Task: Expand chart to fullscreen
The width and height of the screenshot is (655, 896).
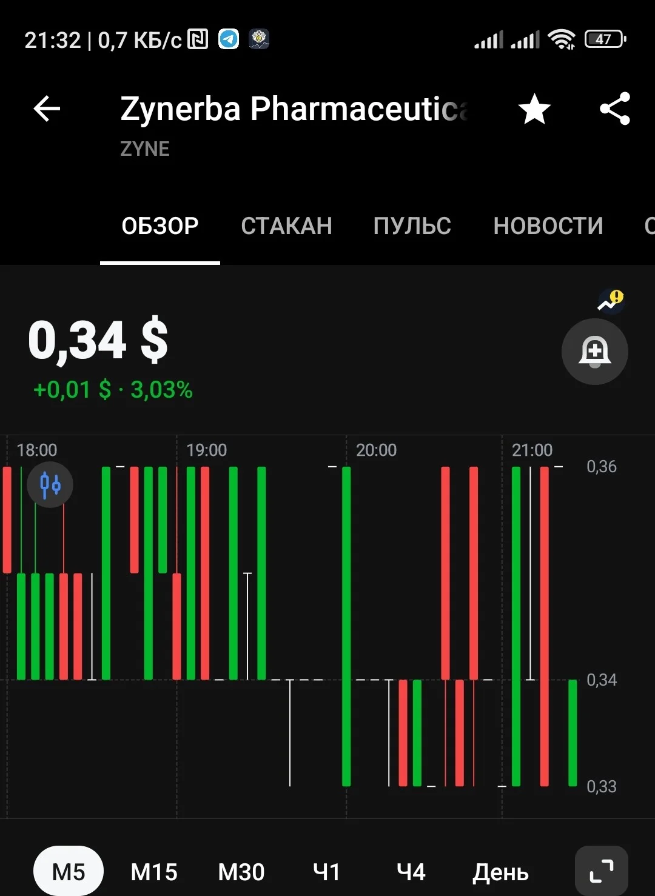Action: pos(601,872)
